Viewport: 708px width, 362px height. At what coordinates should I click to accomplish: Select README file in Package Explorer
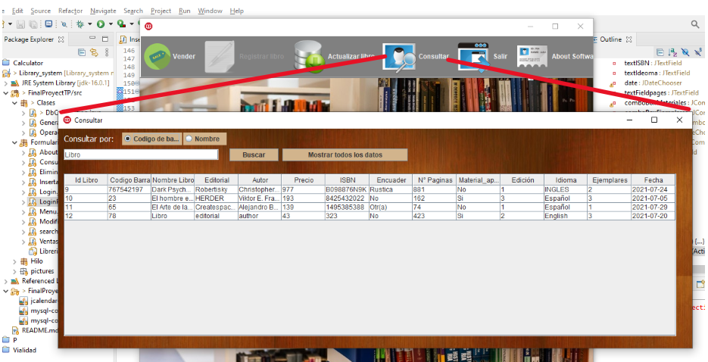click(39, 330)
